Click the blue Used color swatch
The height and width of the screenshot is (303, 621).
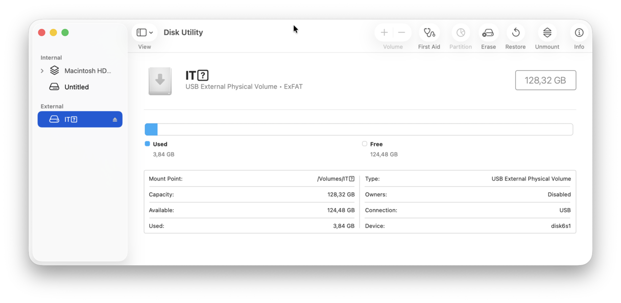(148, 144)
